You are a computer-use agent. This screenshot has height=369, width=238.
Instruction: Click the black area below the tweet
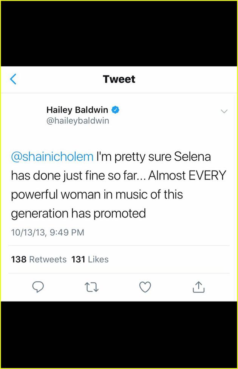[119, 335]
